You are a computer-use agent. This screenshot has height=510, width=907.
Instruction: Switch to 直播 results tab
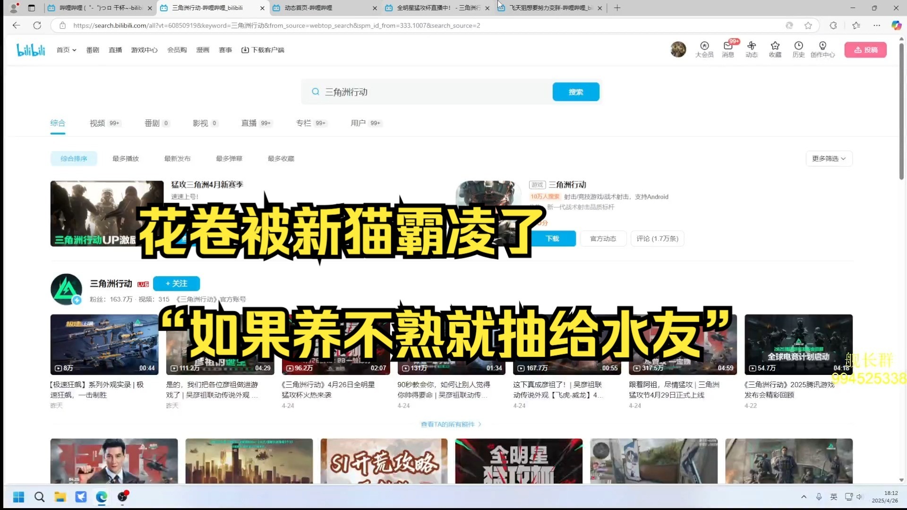[x=257, y=123]
